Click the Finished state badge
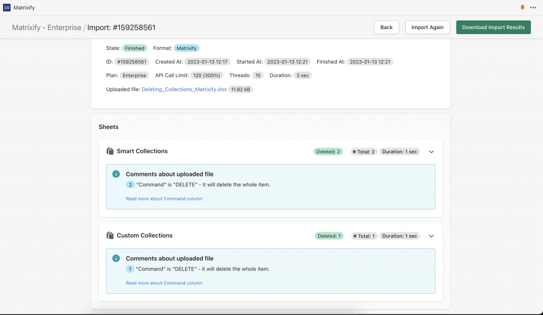The height and width of the screenshot is (315, 543). point(134,48)
